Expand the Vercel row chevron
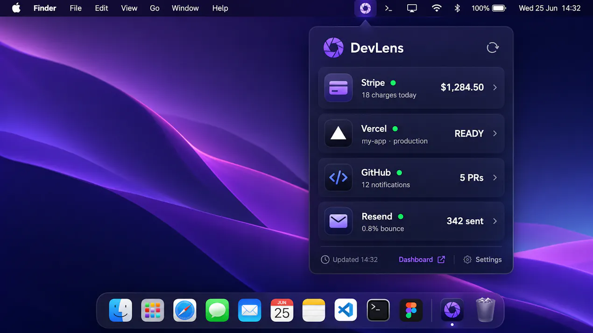 [x=495, y=133]
